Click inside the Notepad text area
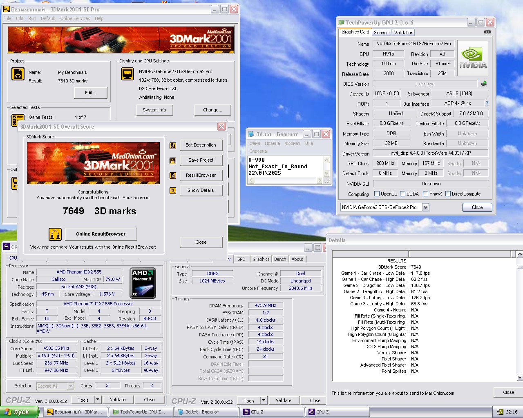 tap(286, 166)
